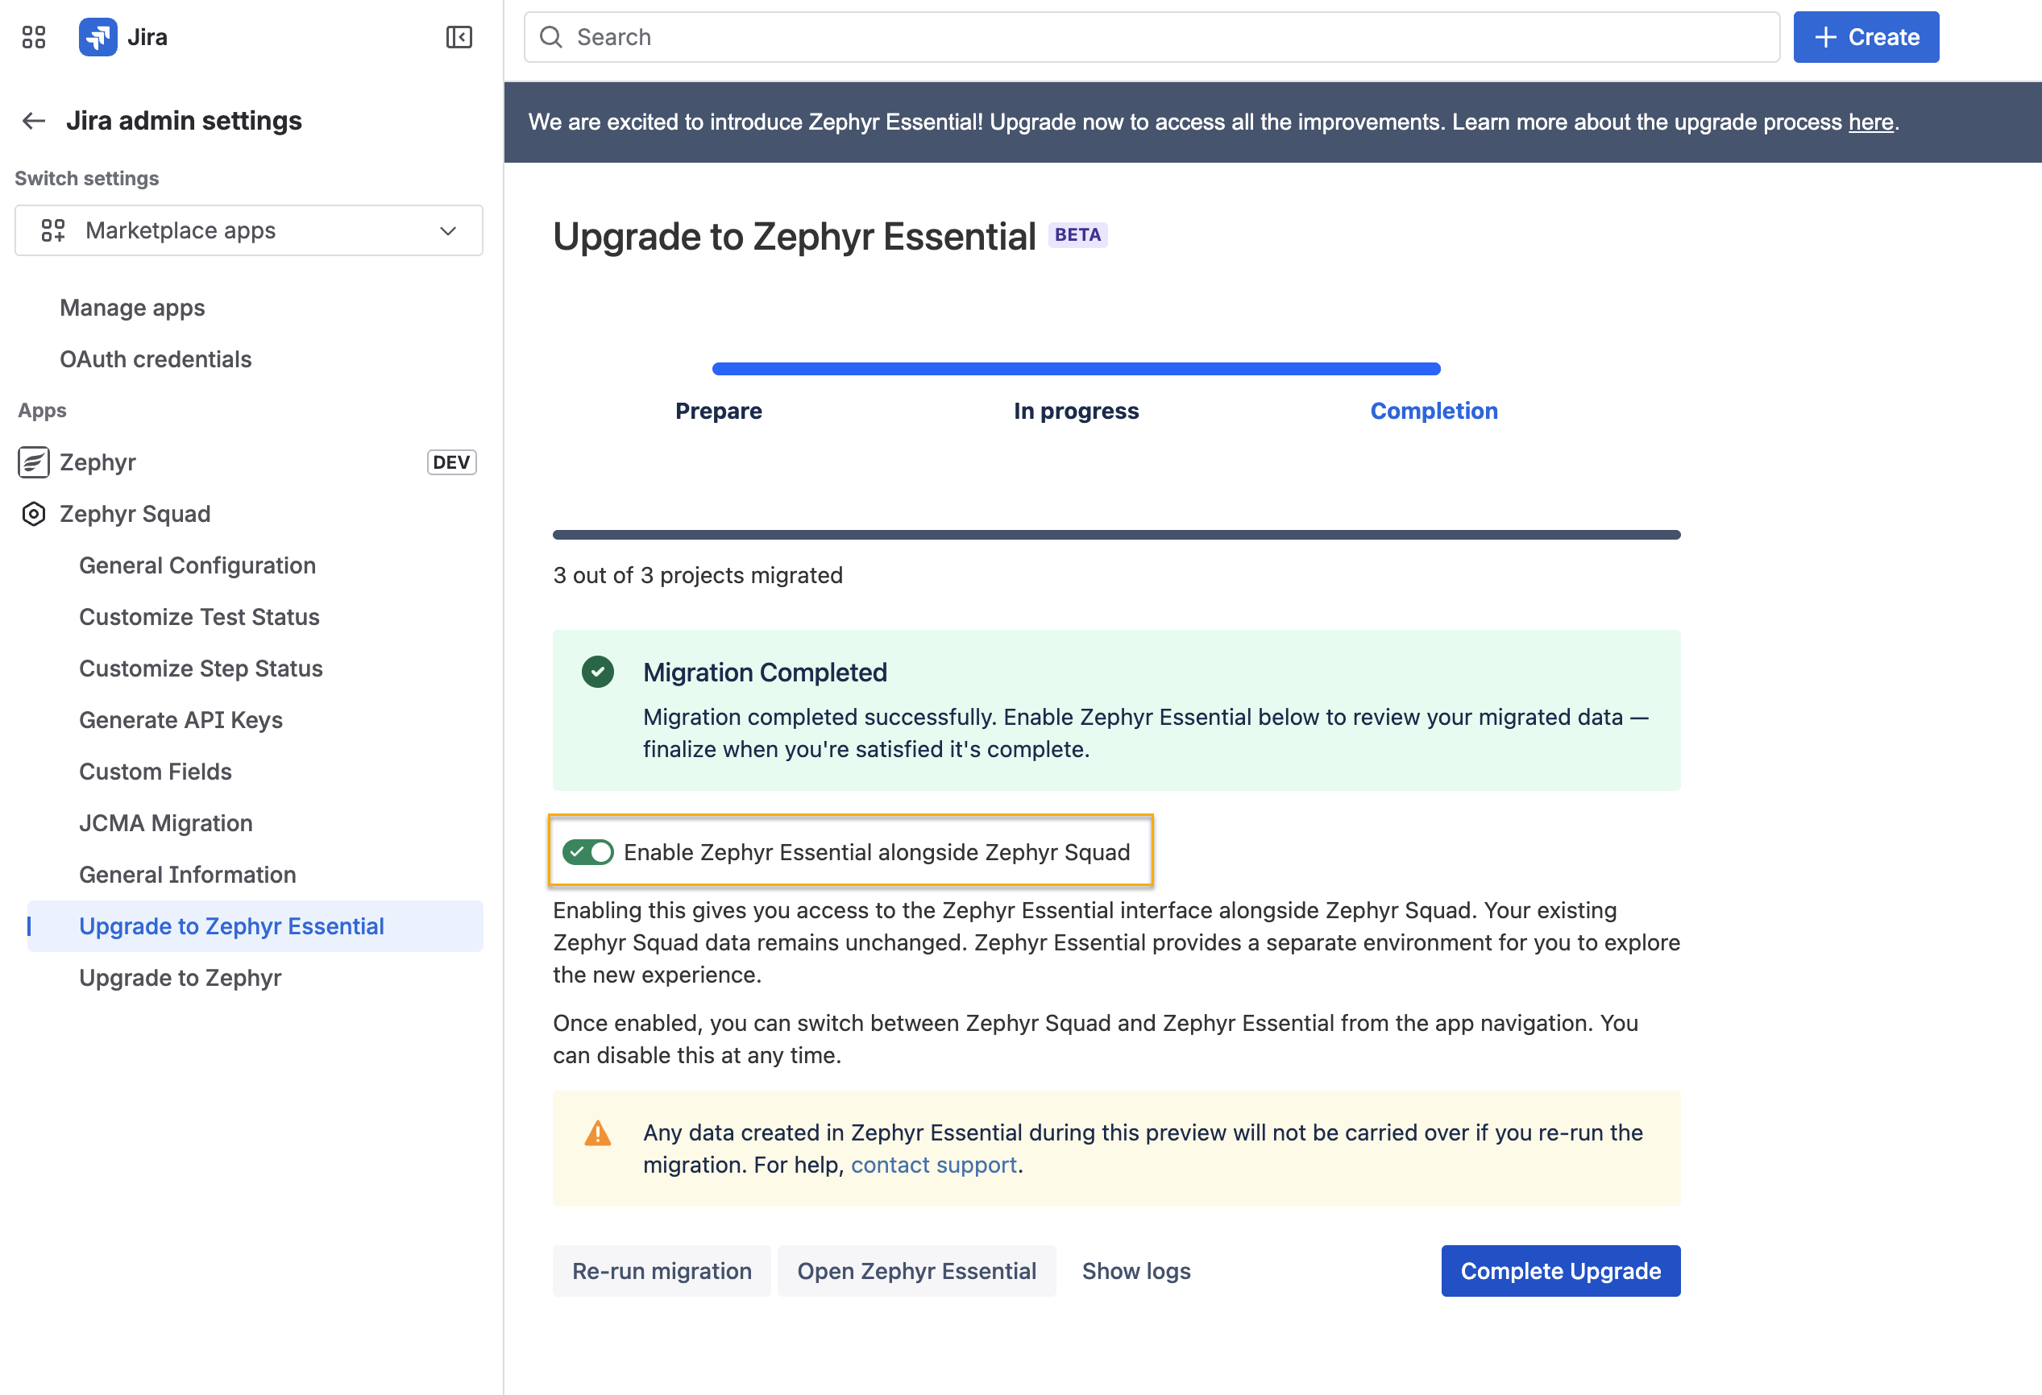Image resolution: width=2042 pixels, height=1395 pixels.
Task: Open Customize Test Status
Action: point(200,617)
